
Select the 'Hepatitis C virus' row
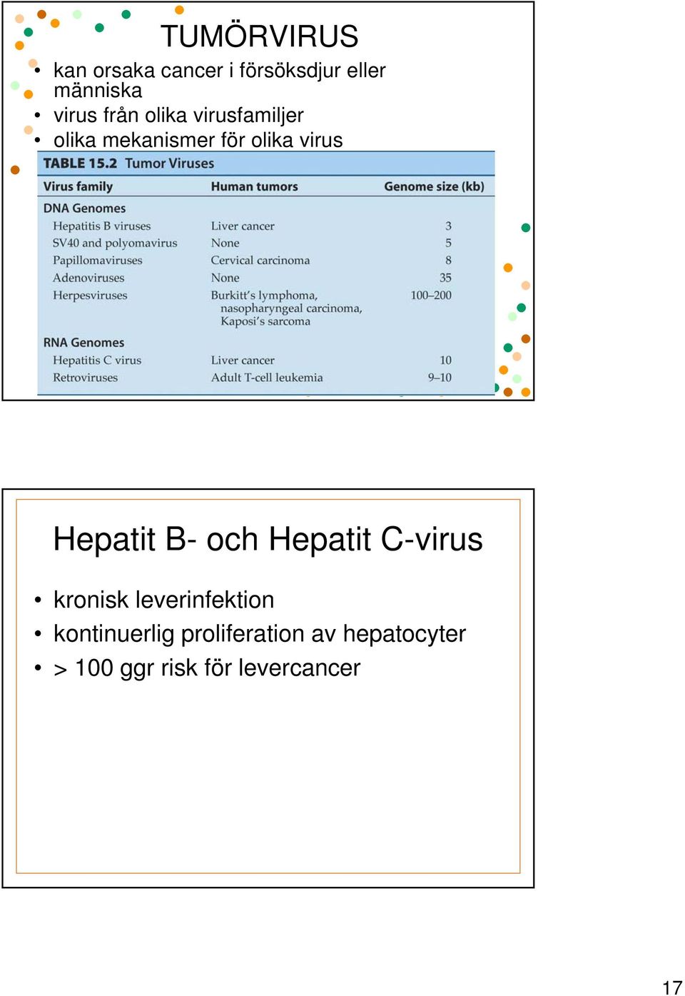tap(252, 361)
